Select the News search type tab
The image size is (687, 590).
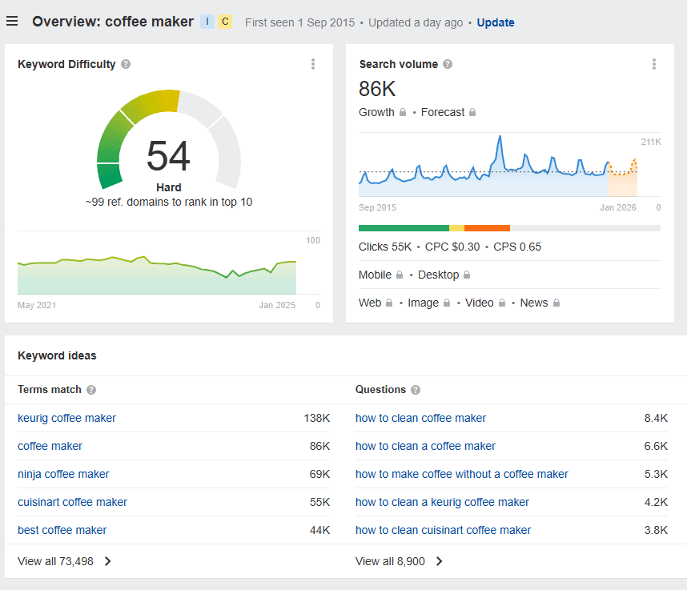tap(533, 302)
